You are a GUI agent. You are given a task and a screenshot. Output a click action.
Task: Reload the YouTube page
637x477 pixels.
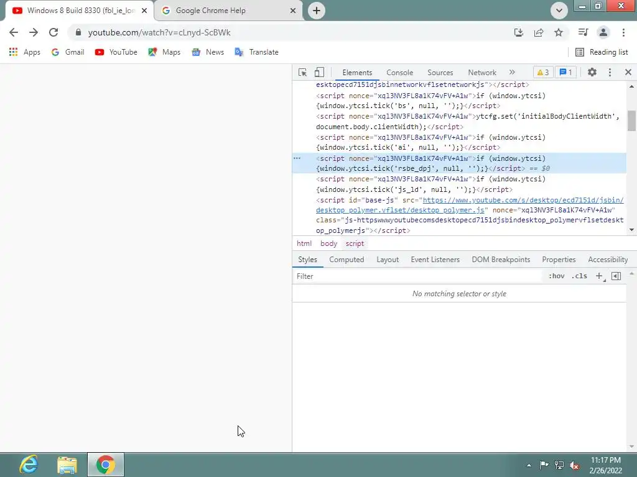53,32
